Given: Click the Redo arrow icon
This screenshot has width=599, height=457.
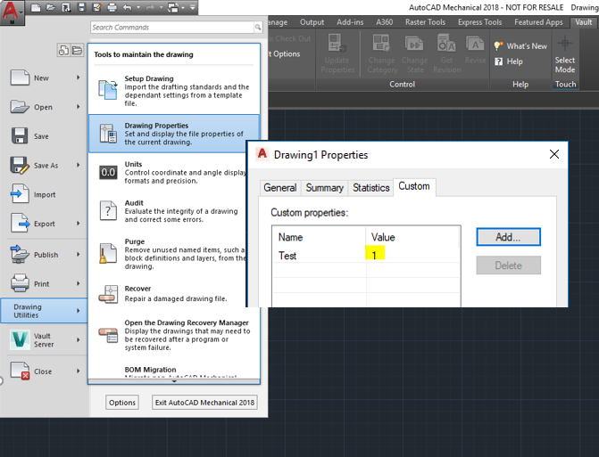Looking at the screenshot, I should pyautogui.click(x=150, y=7).
